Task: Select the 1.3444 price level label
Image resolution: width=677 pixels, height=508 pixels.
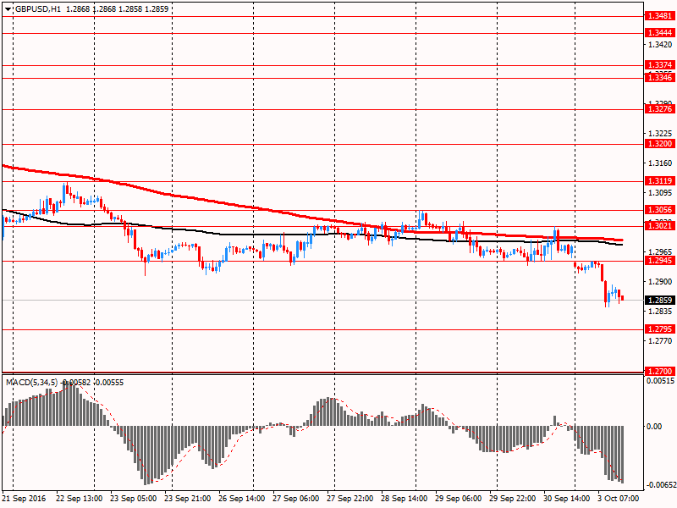Action: tap(660, 33)
